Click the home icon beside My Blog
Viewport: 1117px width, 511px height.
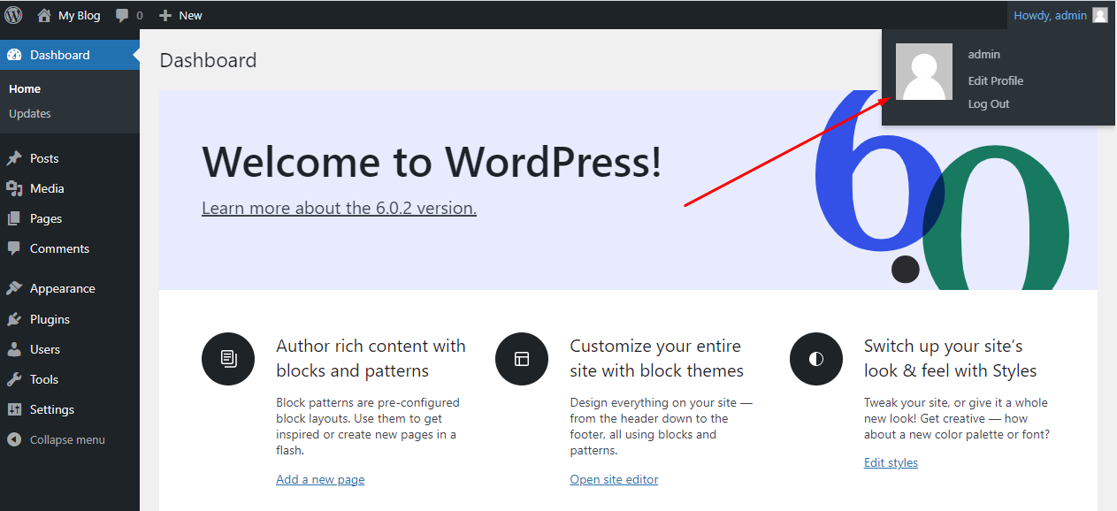coord(44,15)
